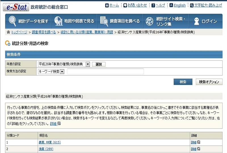Open the 詳細 link for 漁業
Image resolution: width=227 pixels, height=153 pixels.
click(194, 149)
